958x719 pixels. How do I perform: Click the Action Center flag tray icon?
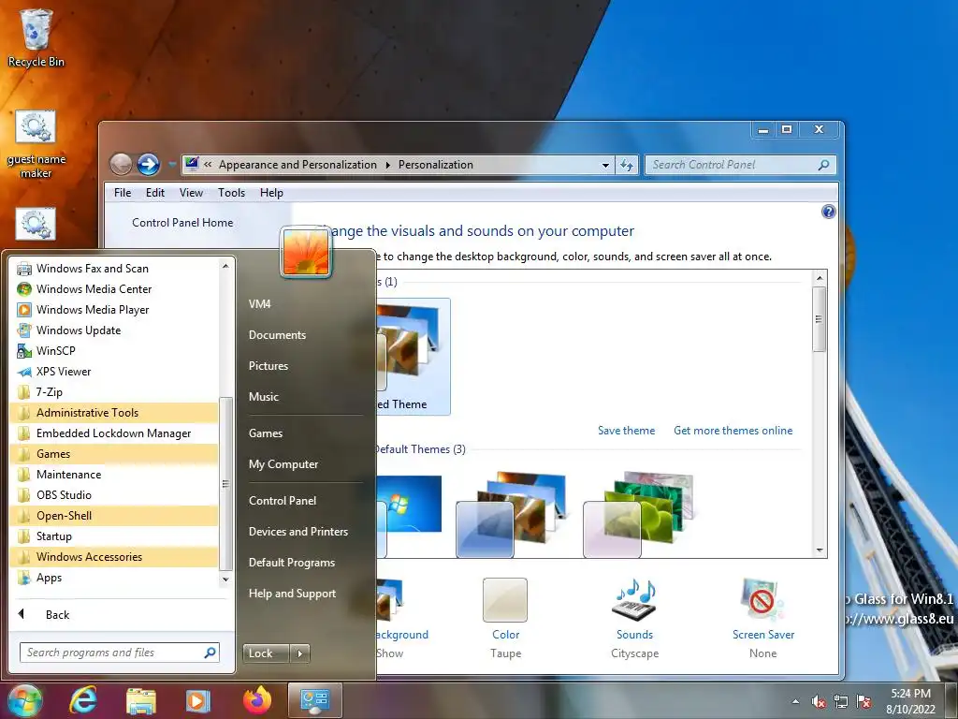click(x=864, y=701)
